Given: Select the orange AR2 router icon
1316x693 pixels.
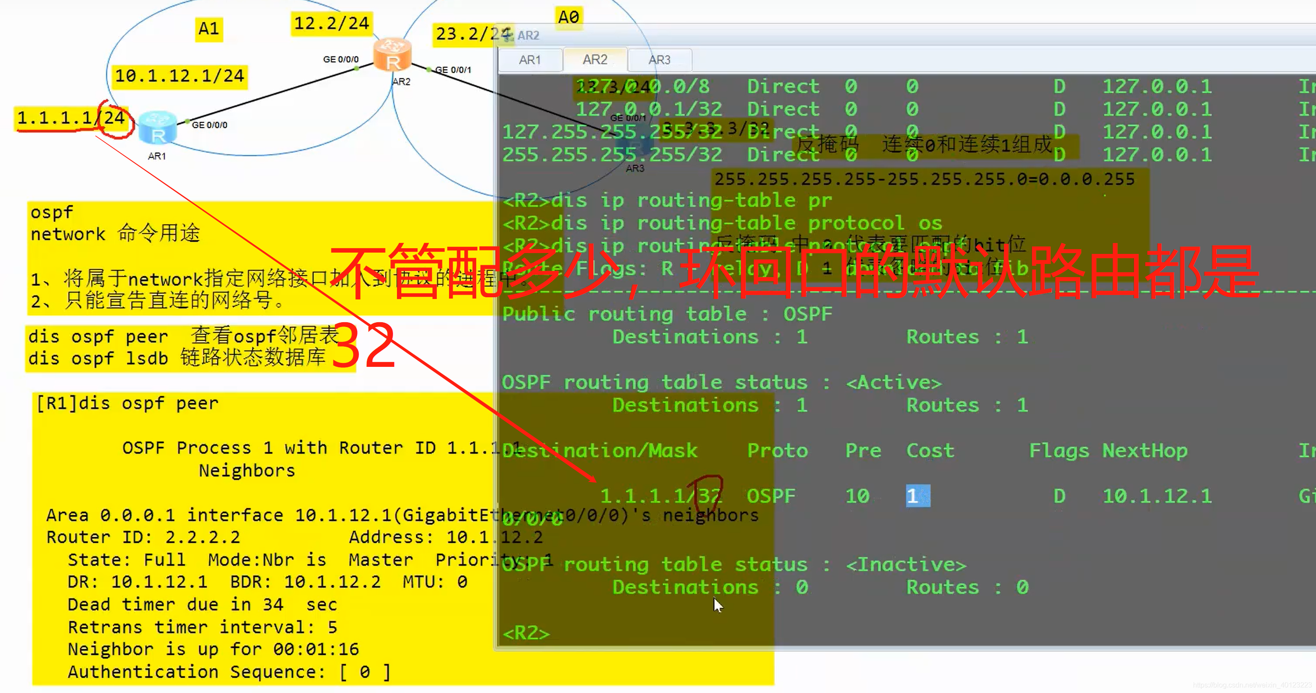Looking at the screenshot, I should 392,55.
